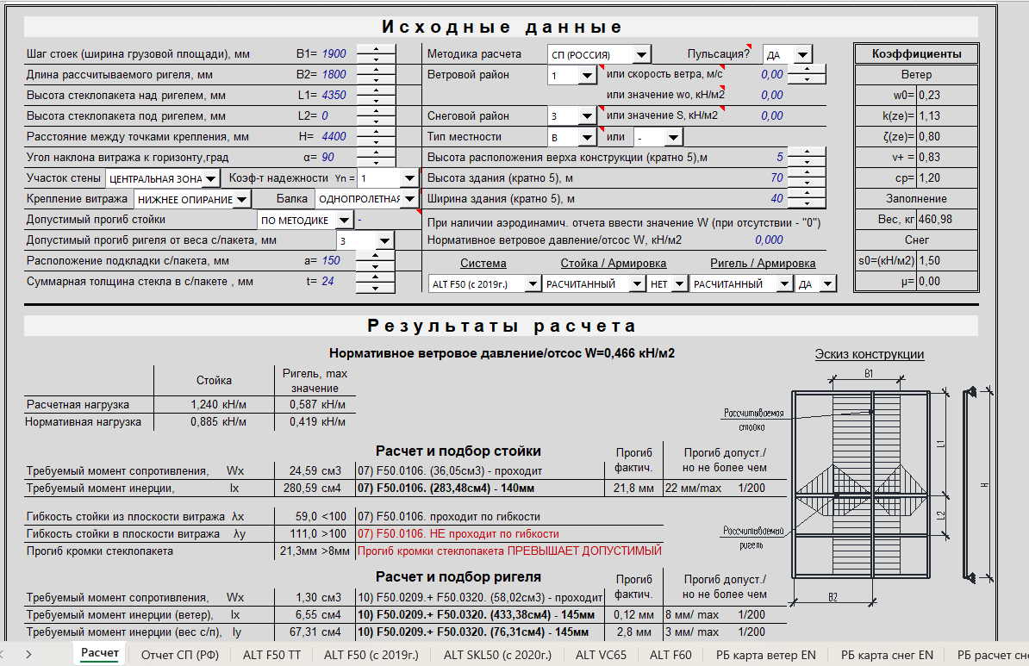Decrease the building width (Ширина здания) with the down arrow
The width and height of the screenshot is (1029, 666).
coord(807,202)
